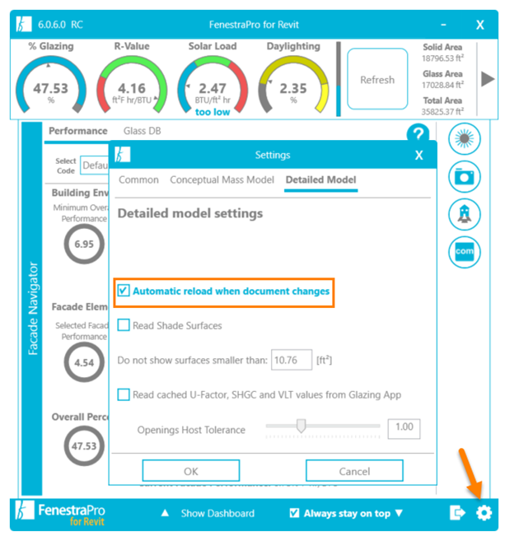This screenshot has width=505, height=536.
Task: Enable Read Shade Surfaces checkbox
Action: tap(124, 325)
